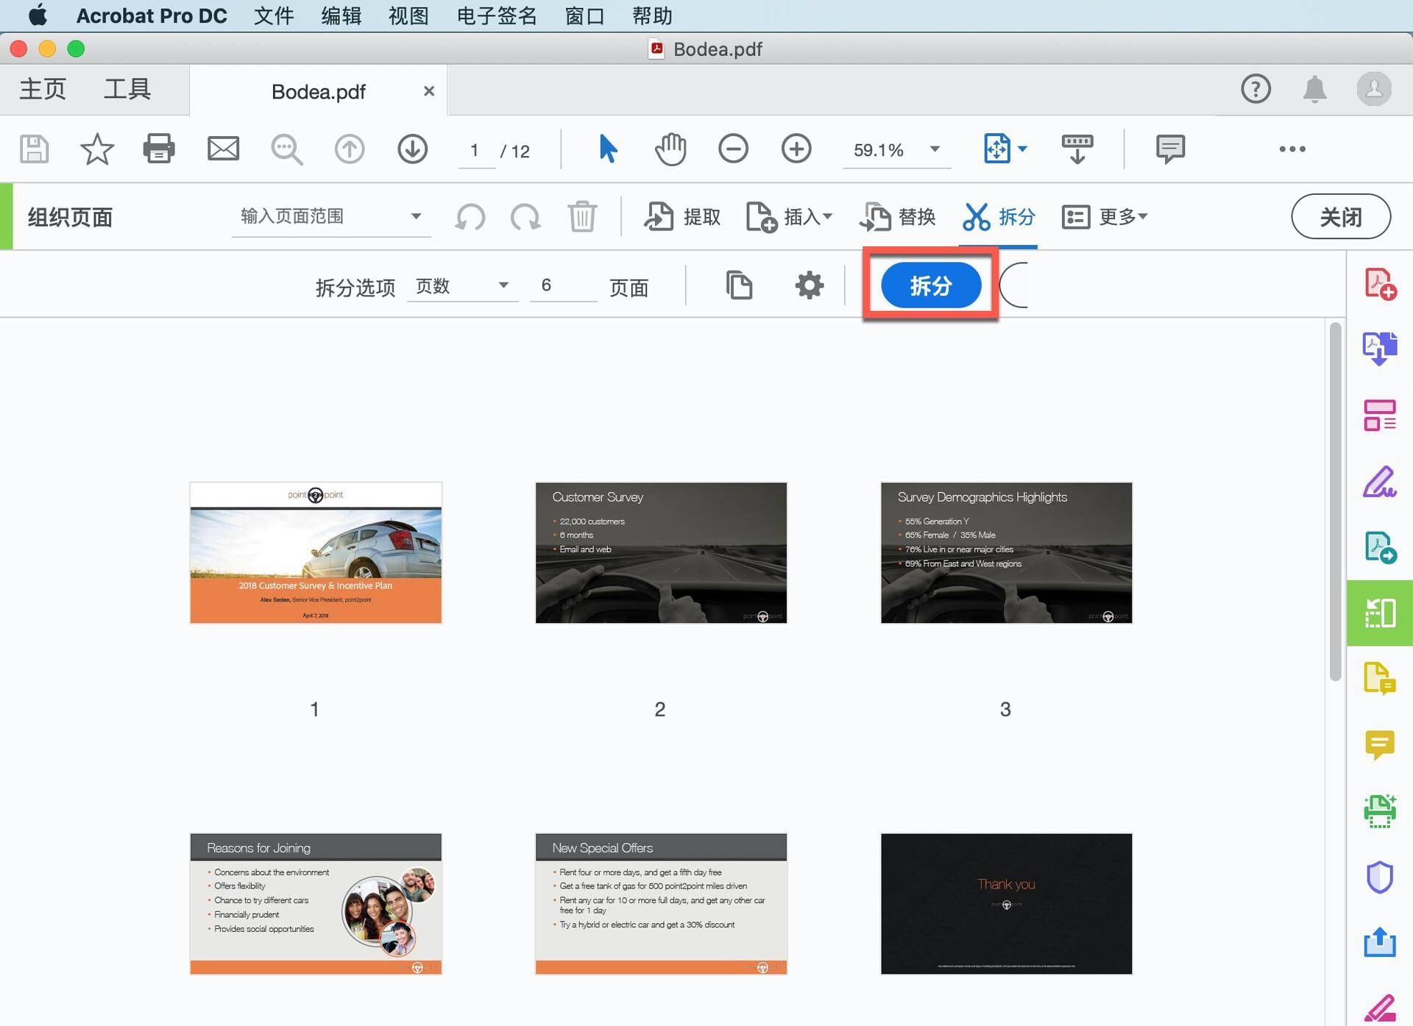Select the Hand tool for panning
1413x1026 pixels.
coord(670,149)
